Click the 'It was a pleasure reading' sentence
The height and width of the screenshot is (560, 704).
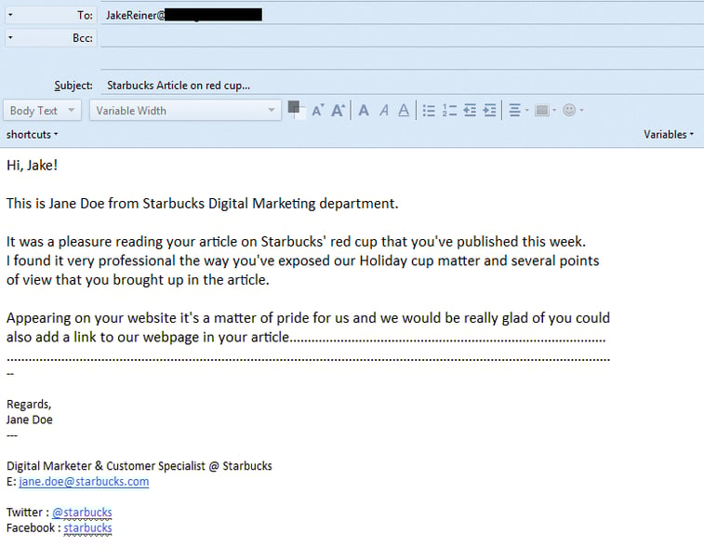[296, 242]
